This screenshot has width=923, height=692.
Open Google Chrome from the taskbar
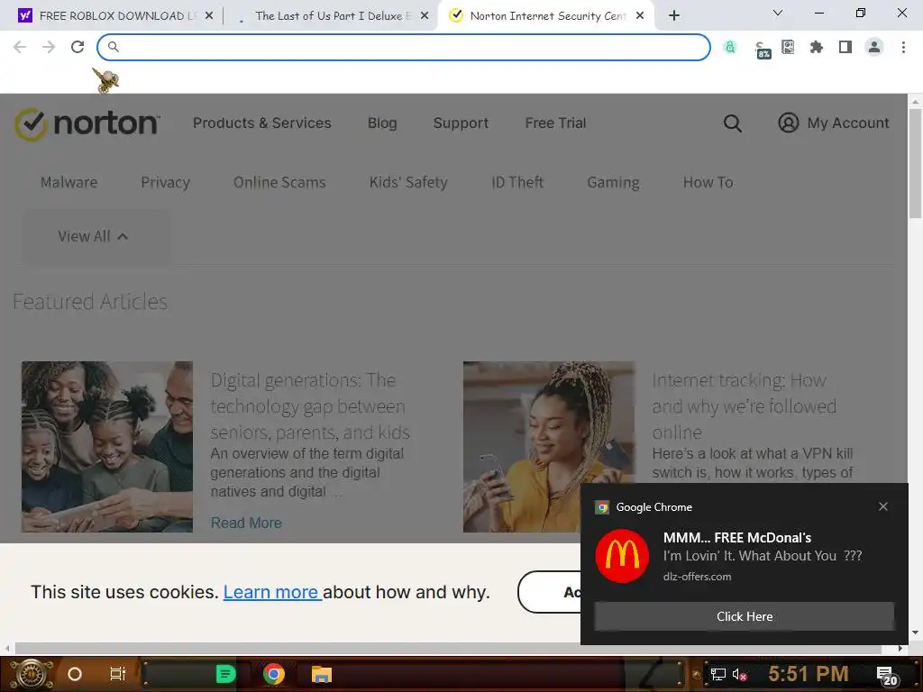(274, 674)
